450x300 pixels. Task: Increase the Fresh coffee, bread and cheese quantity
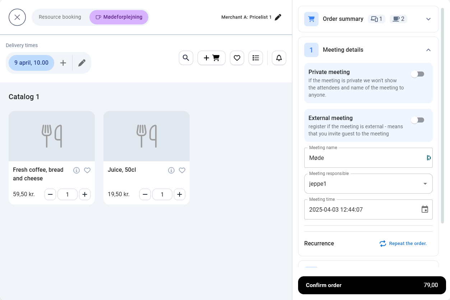[85, 194]
